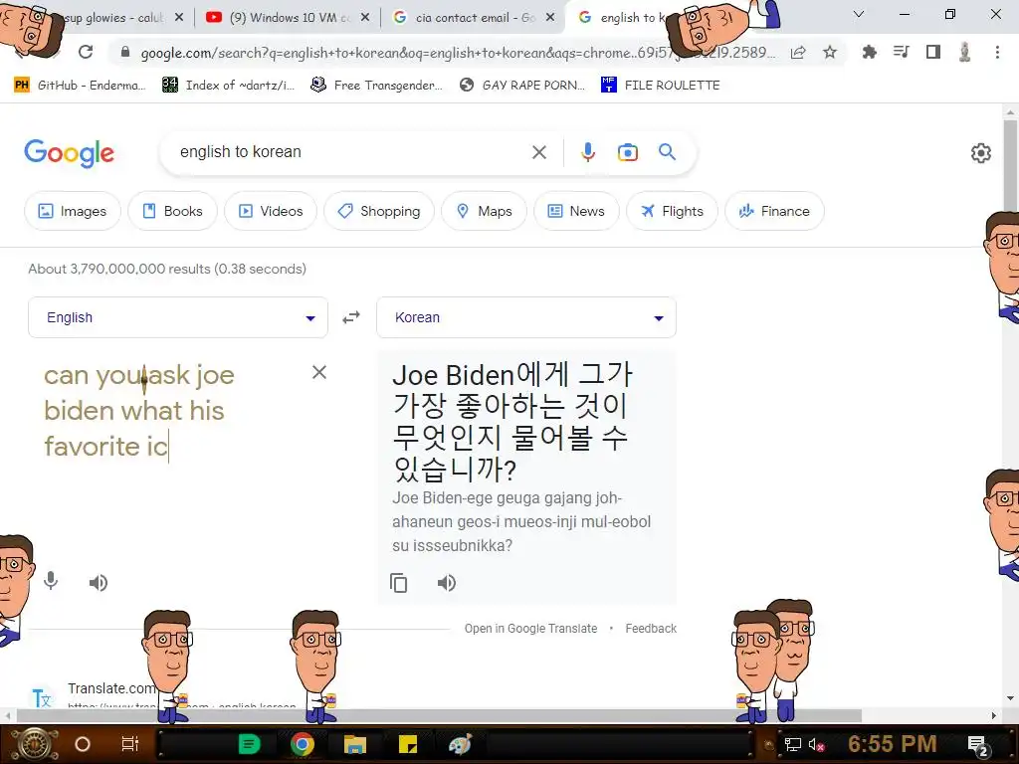1019x764 pixels.
Task: Listen to the Korean translation
Action: 447,583
